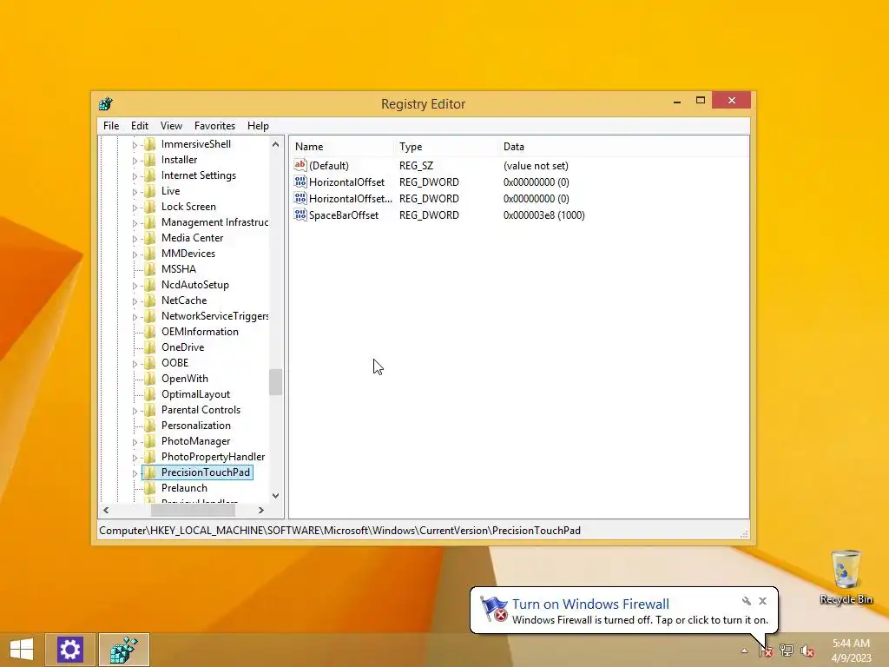The width and height of the screenshot is (889, 667).
Task: Select the Parental Controls key
Action: tap(201, 410)
